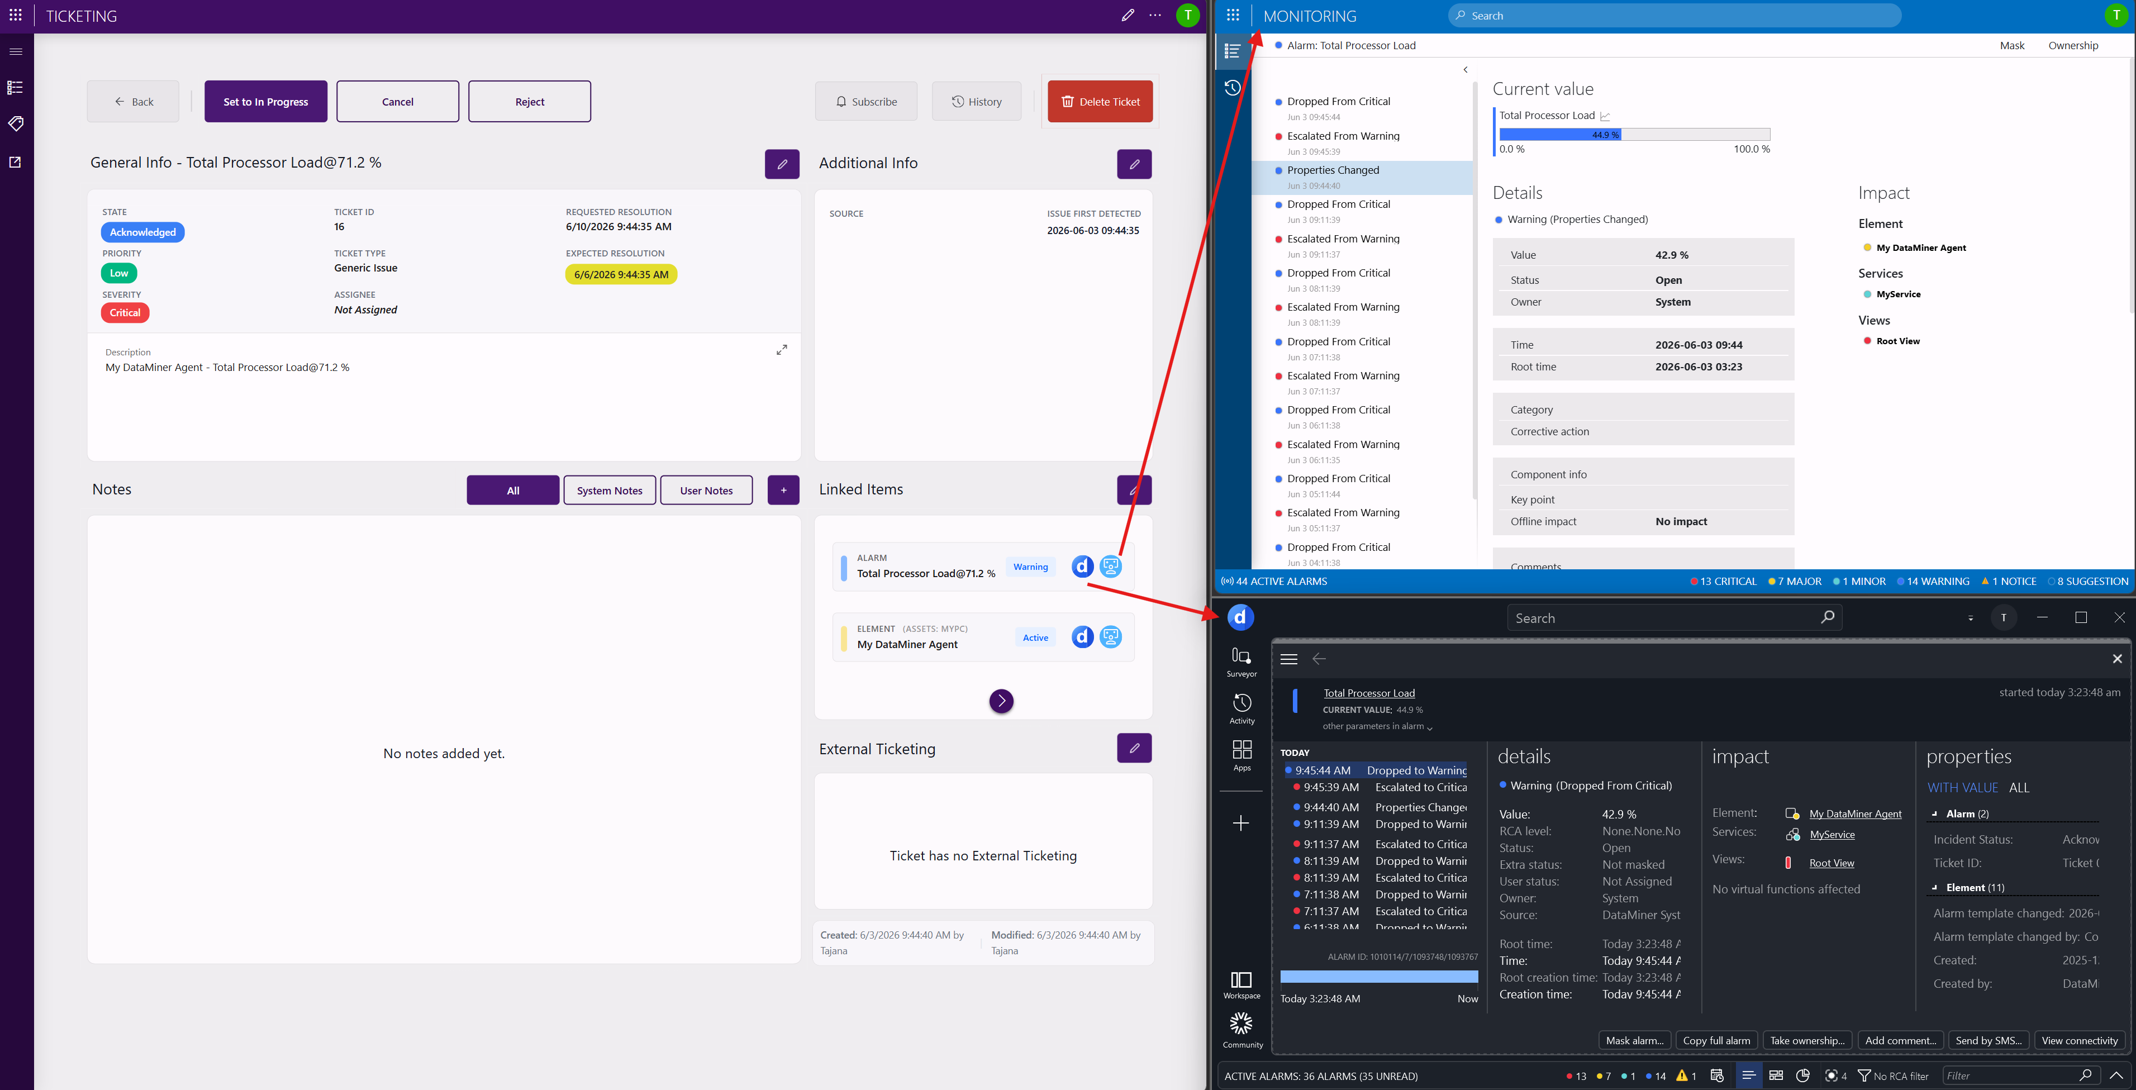Screen dimensions: 2136x1090
Task: Open the Ownership menu in Monitoring
Action: coord(2073,46)
